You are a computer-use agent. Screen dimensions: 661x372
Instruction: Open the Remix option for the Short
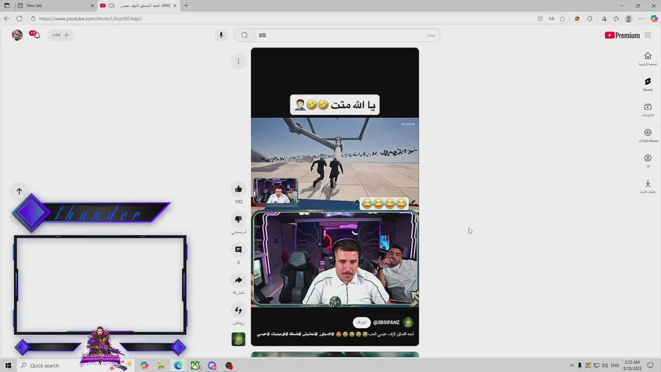tap(239, 311)
